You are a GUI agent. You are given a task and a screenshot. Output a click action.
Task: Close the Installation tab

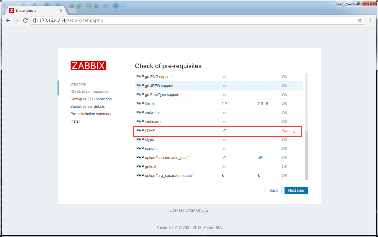pos(61,10)
